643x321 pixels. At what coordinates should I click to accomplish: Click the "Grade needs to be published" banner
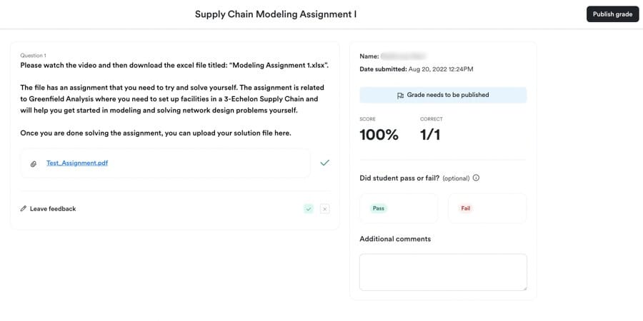pyautogui.click(x=443, y=95)
